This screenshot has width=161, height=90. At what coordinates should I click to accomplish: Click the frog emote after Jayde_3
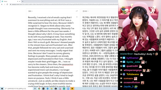point(136,87)
